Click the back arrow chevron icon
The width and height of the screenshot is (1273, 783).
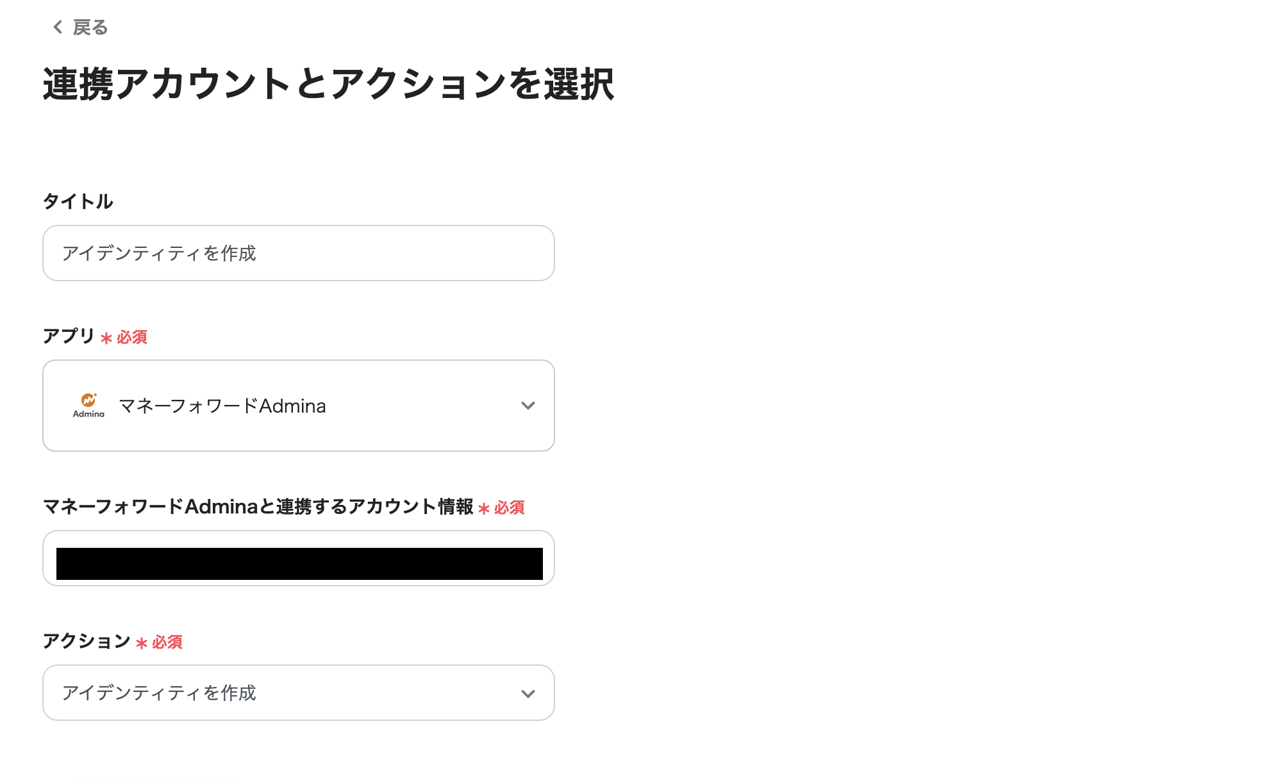(x=56, y=27)
